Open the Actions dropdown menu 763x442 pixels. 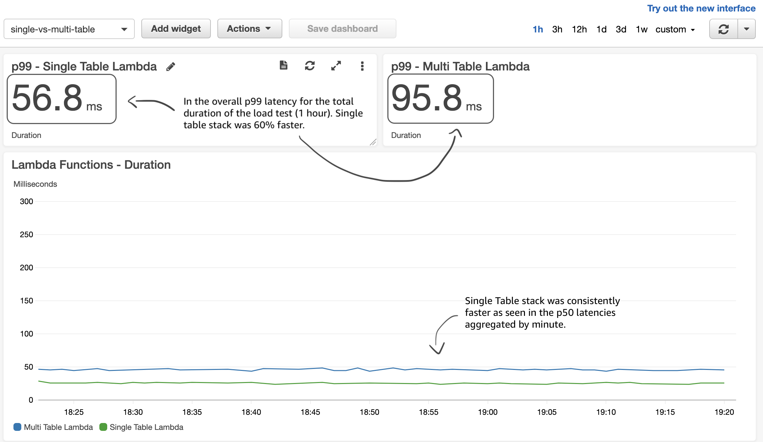[250, 29]
